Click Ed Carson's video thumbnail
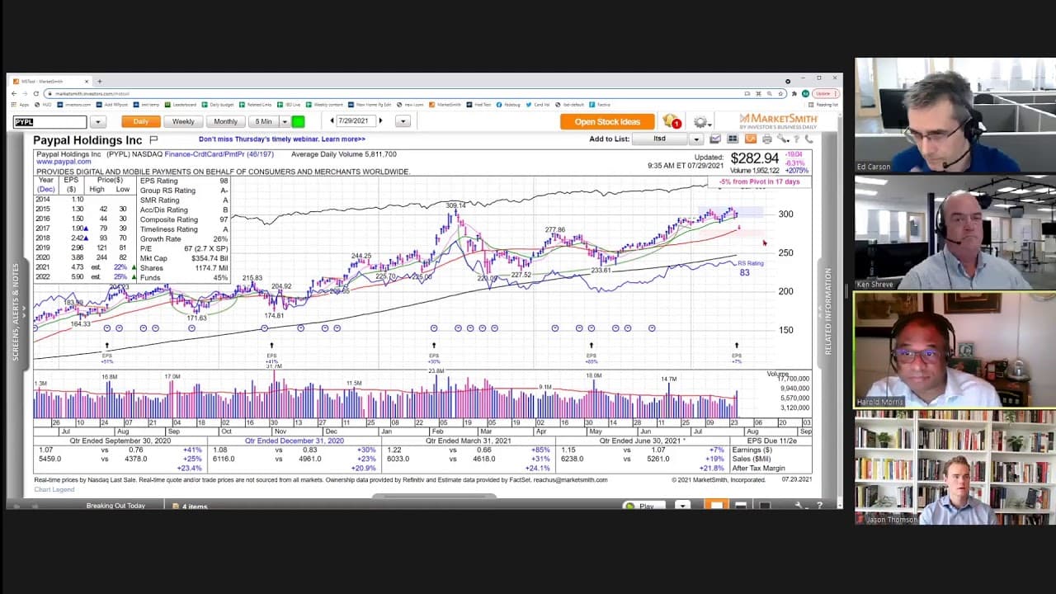 [955, 115]
